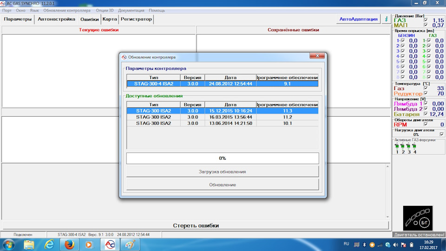The width and height of the screenshot is (446, 251).
Task: Select the firmware row dated 16.03.2015
Action: (223, 117)
